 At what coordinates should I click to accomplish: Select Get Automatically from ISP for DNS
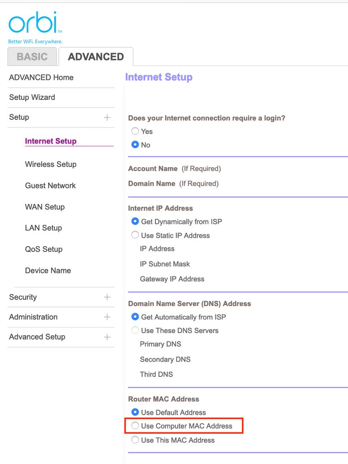tap(135, 317)
